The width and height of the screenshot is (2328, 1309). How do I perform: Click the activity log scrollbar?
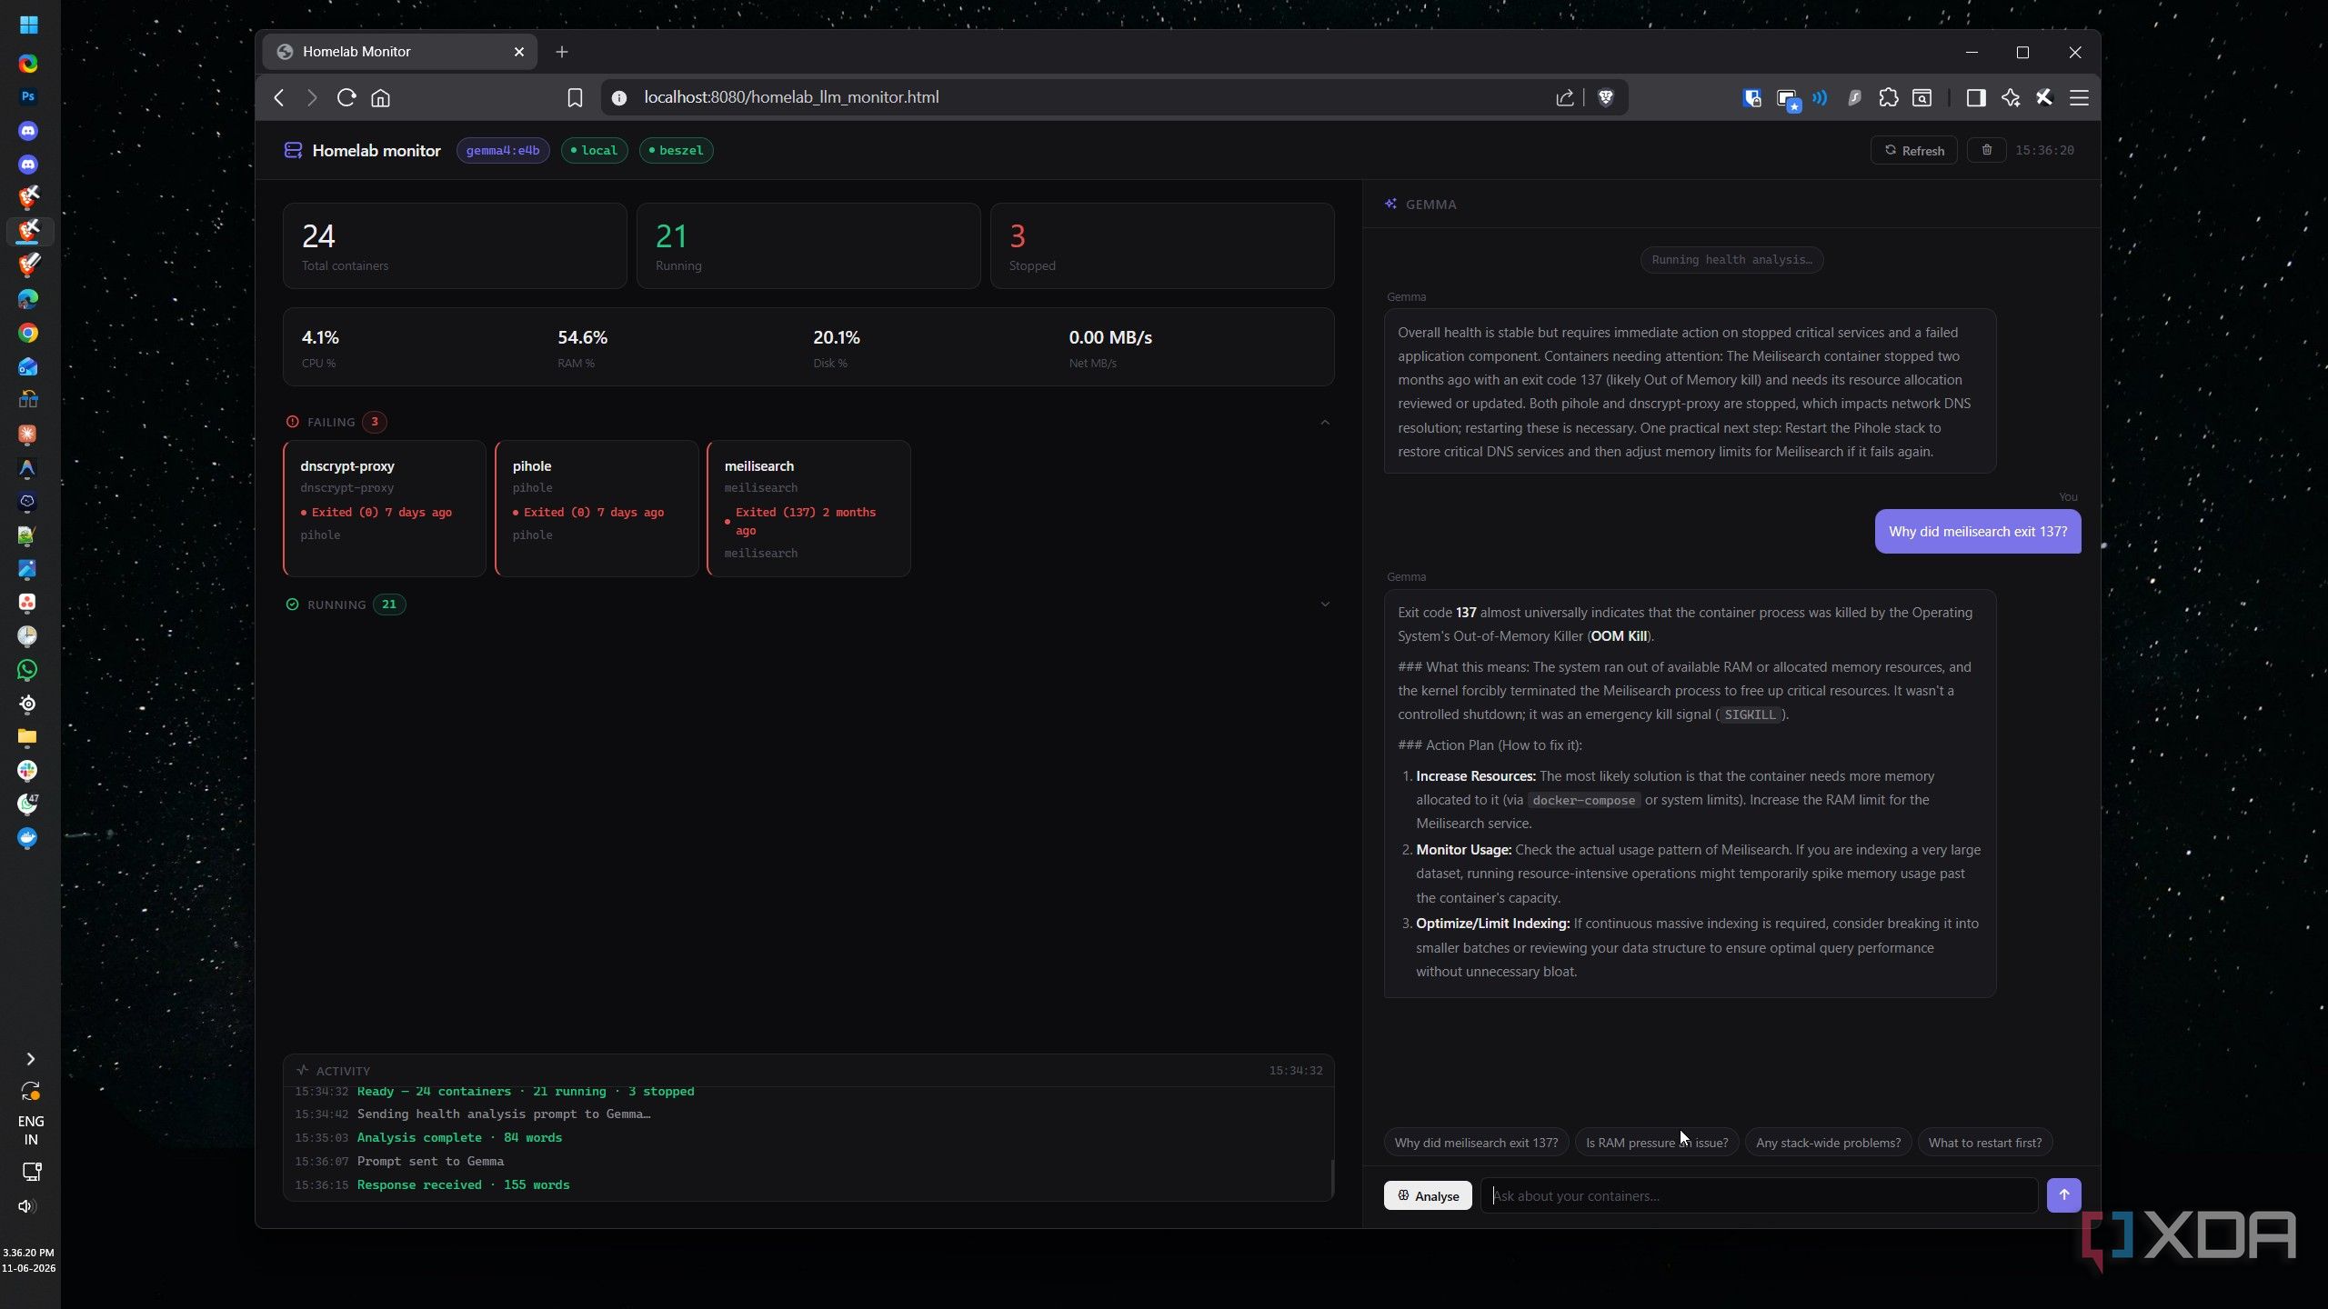click(1331, 1178)
